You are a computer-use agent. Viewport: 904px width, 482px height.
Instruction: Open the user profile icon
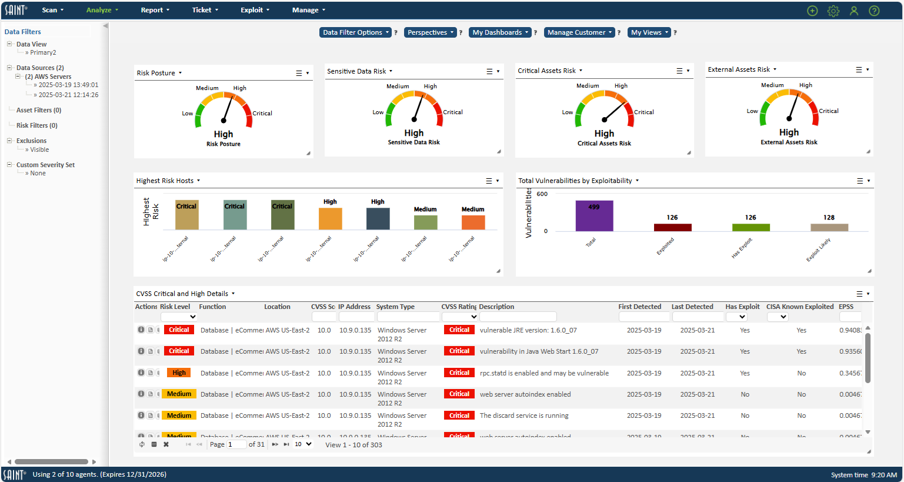pos(853,11)
